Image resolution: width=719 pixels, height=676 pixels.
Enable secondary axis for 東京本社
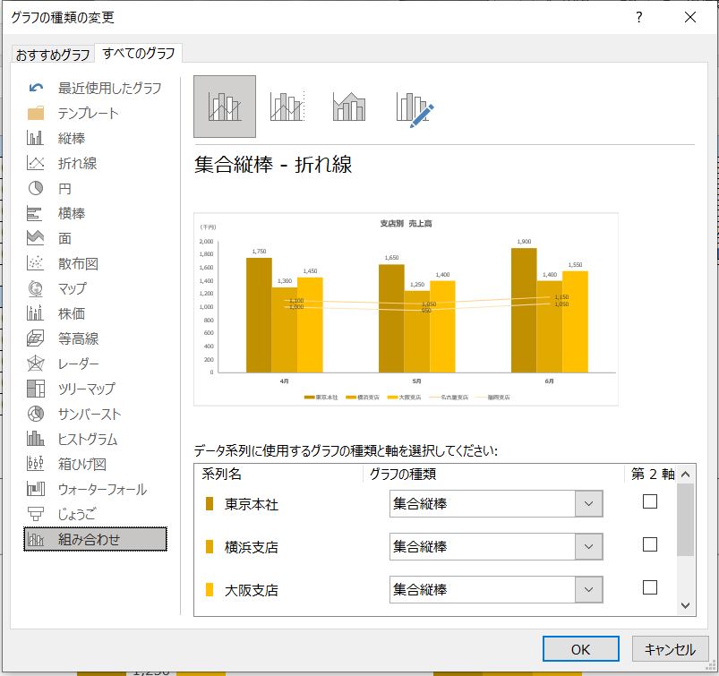(x=650, y=501)
